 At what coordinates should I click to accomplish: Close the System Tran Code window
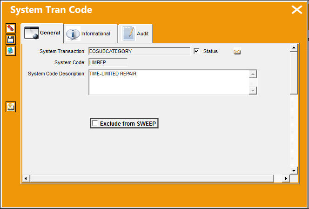(297, 10)
